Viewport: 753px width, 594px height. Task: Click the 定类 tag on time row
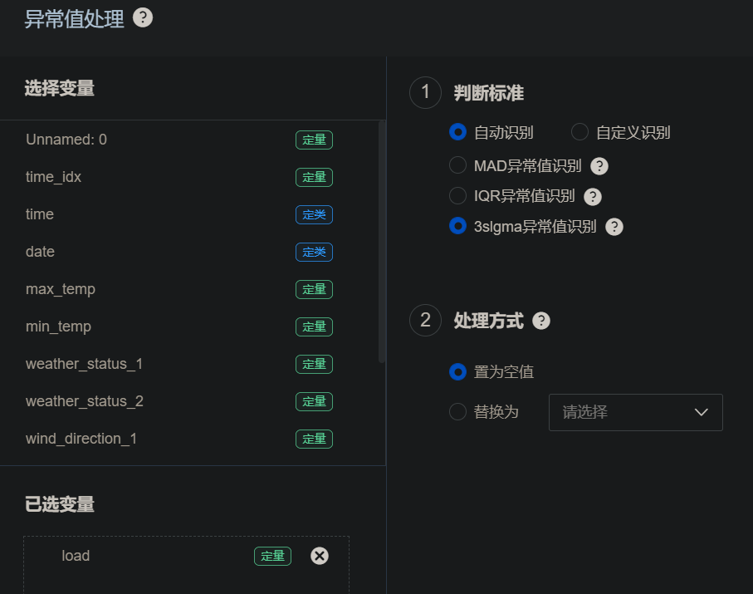[314, 214]
